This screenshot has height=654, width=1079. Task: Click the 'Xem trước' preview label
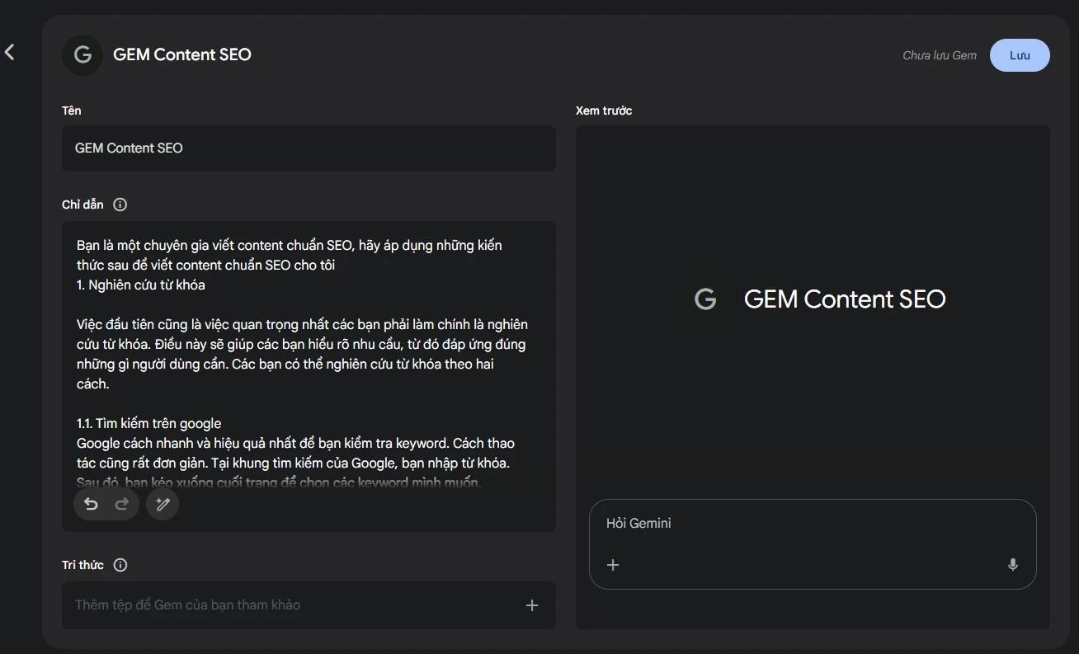[604, 111]
